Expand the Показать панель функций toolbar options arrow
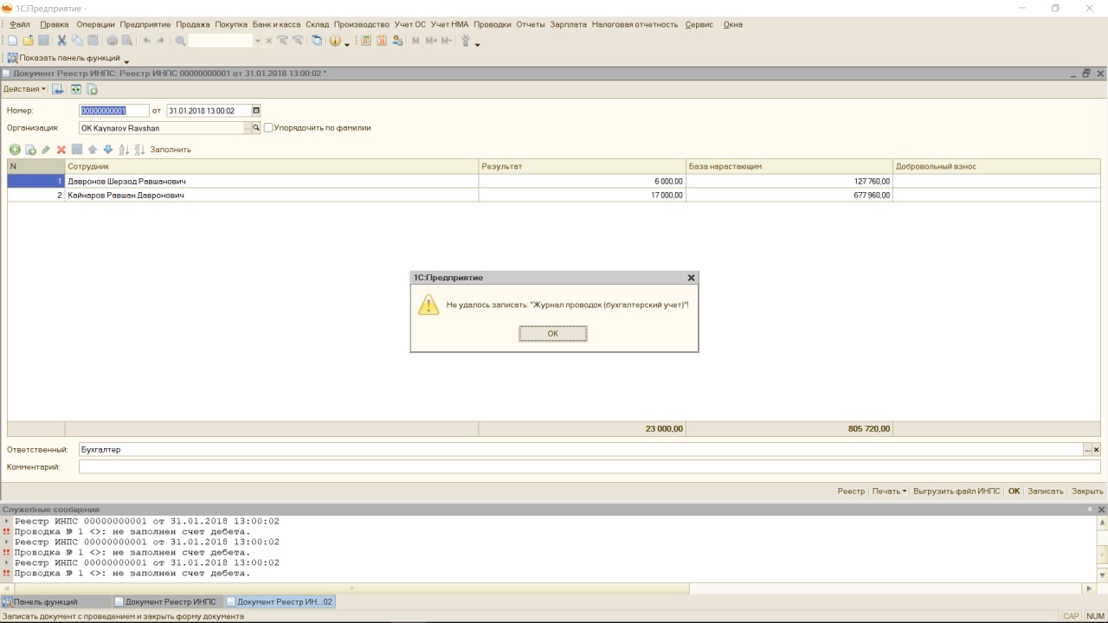 pyautogui.click(x=126, y=61)
